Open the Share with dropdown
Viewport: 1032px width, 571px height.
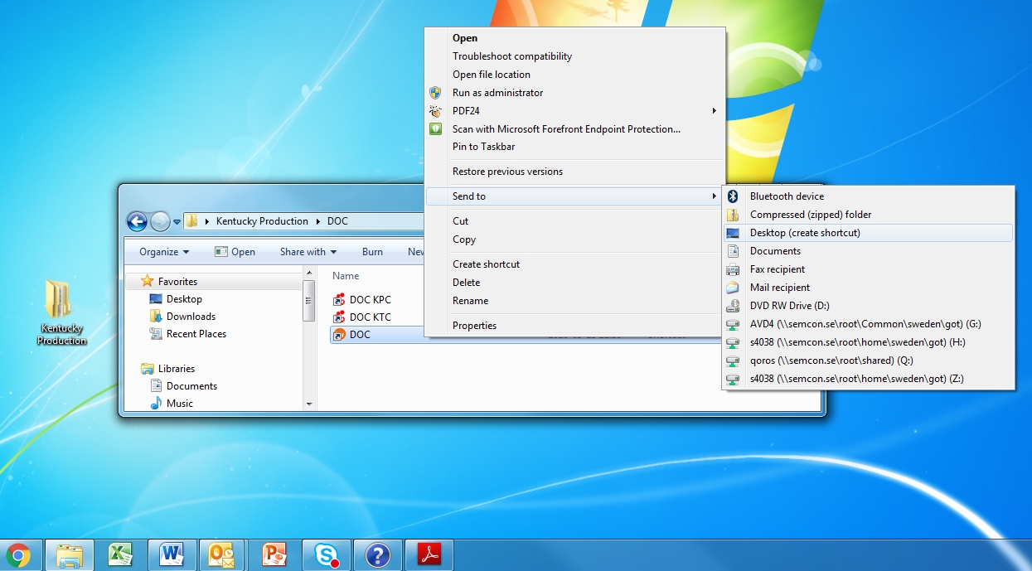tap(308, 252)
